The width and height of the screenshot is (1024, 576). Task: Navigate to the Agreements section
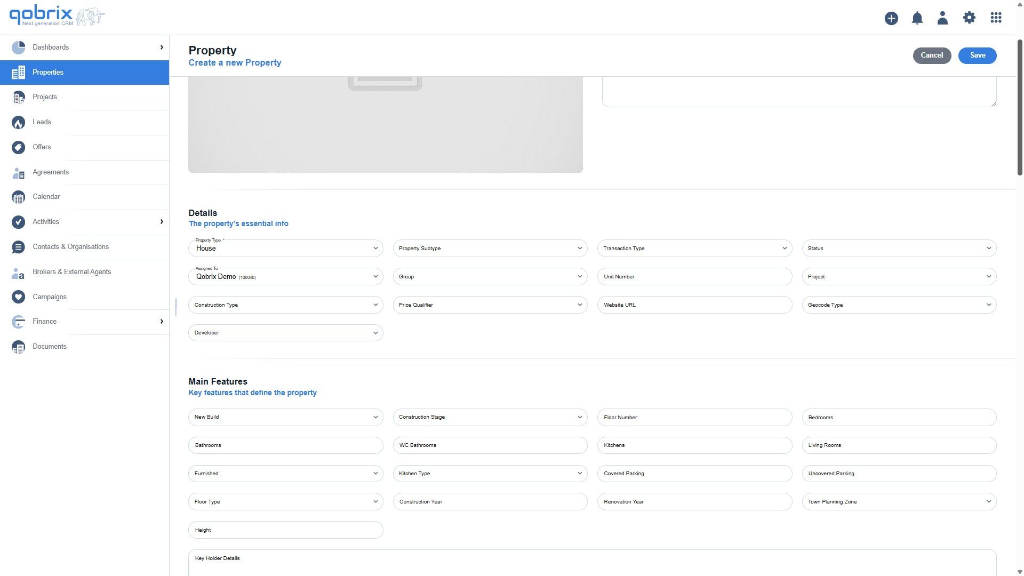(x=51, y=172)
